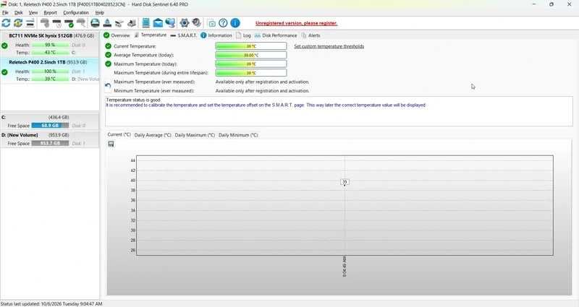Select the BC711 NVMe SK hynix 512GB disk

click(49, 44)
